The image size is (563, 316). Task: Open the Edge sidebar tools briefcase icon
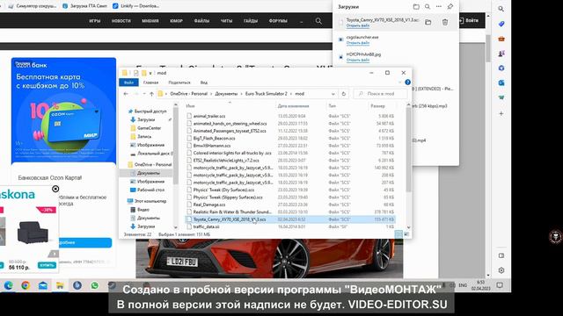tap(501, 39)
